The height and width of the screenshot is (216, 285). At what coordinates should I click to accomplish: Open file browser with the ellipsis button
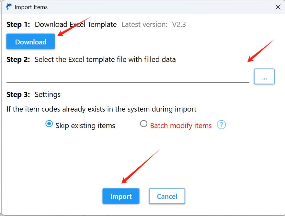pos(264,77)
